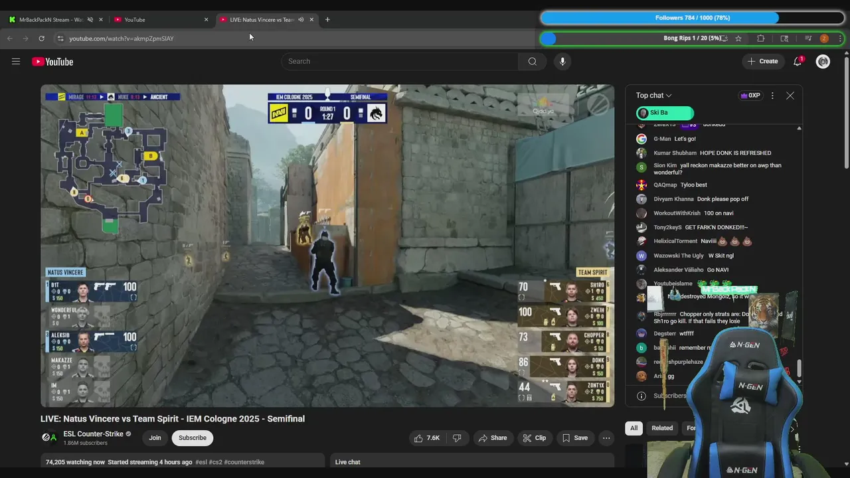Open the YouTube guide hamburger menu
The width and height of the screenshot is (850, 478).
16,62
